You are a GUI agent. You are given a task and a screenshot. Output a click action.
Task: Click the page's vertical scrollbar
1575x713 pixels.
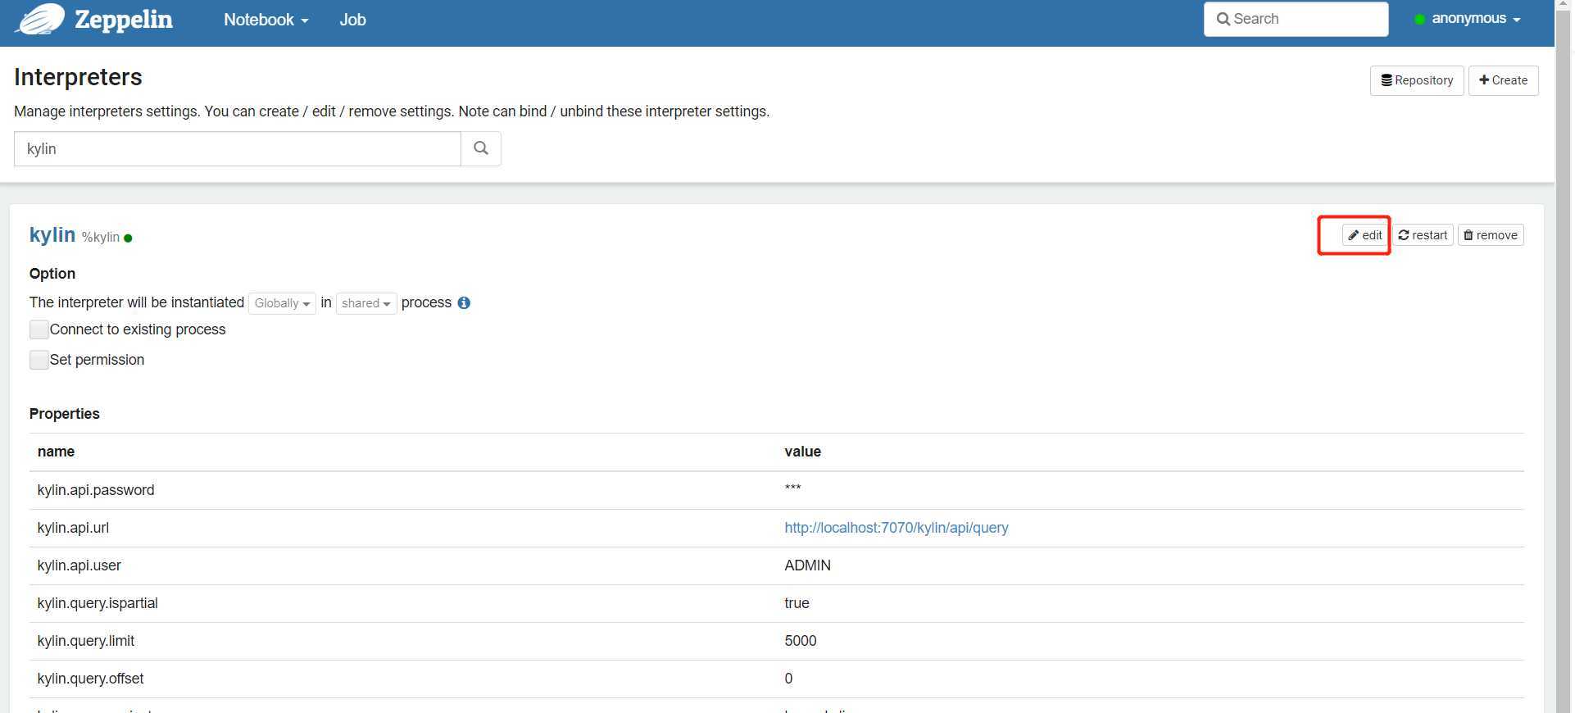(1564, 328)
